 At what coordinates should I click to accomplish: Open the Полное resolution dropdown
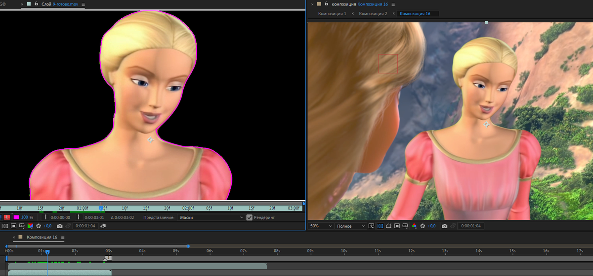350,226
